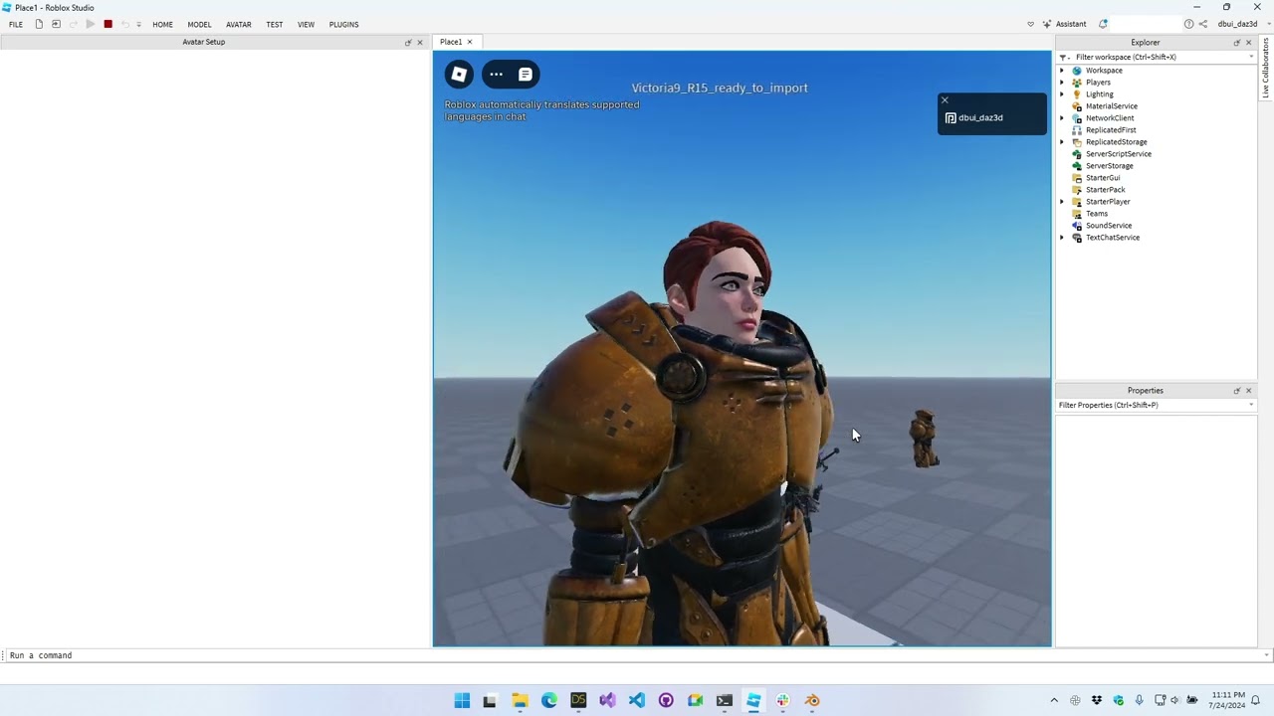This screenshot has height=716, width=1274.
Task: Close the Place1 tab
Action: coord(470,42)
